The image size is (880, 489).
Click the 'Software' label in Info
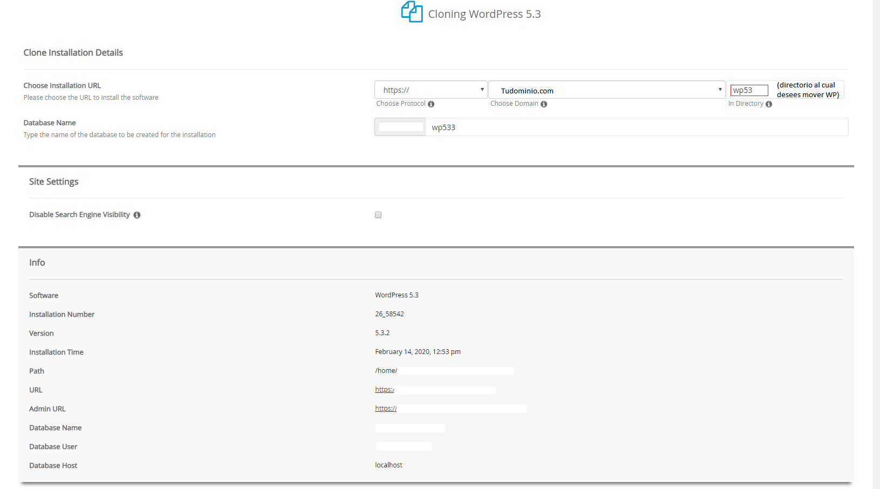click(x=44, y=295)
